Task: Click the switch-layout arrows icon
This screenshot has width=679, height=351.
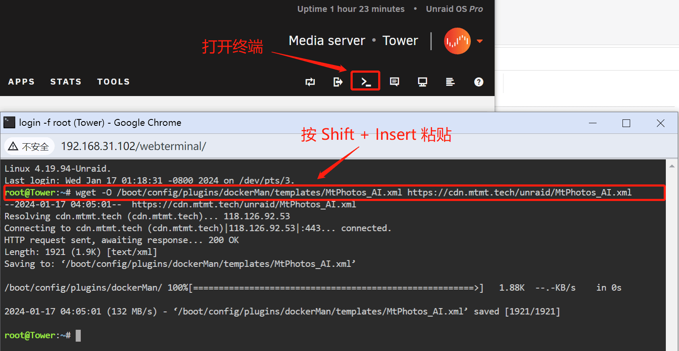Action: pyautogui.click(x=310, y=82)
